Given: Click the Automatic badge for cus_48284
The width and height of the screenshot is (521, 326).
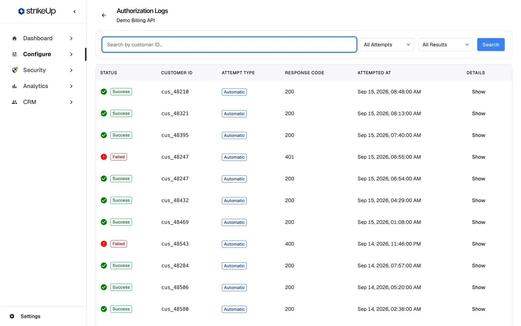Looking at the screenshot, I should [x=234, y=266].
